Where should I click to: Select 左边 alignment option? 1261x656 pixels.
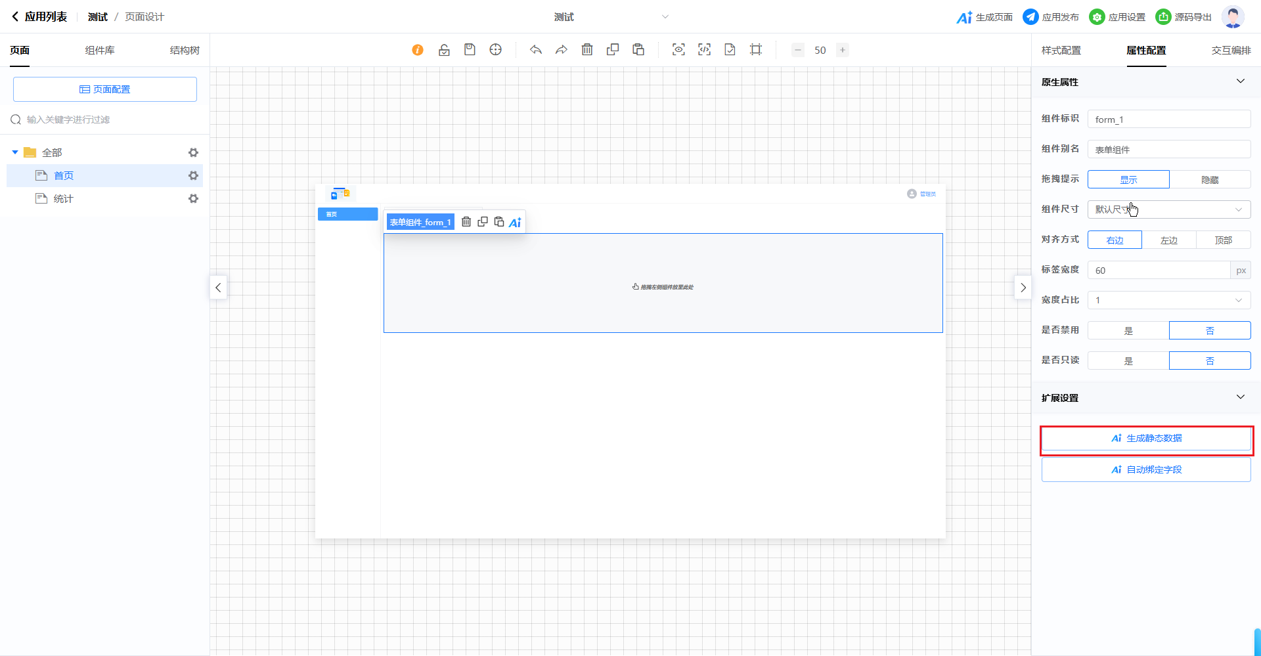point(1169,240)
